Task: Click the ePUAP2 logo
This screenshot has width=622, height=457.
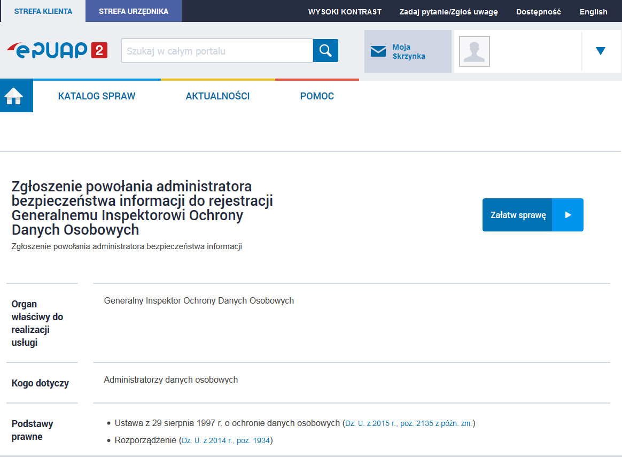Action: 57,50
